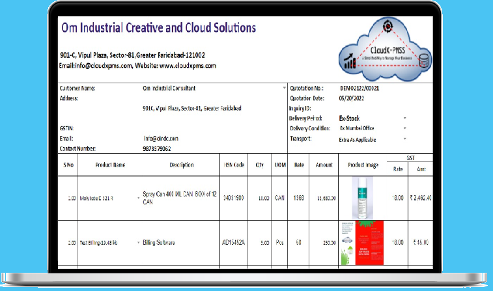Viewport: 493px width, 291px height.
Task: Click quantity 10.00 in Molykote row
Action: pyautogui.click(x=264, y=199)
